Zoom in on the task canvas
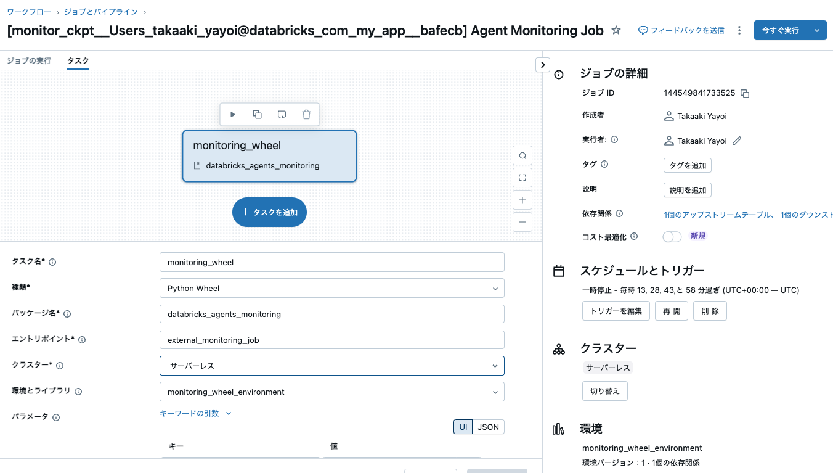This screenshot has height=473, width=833. [x=522, y=200]
